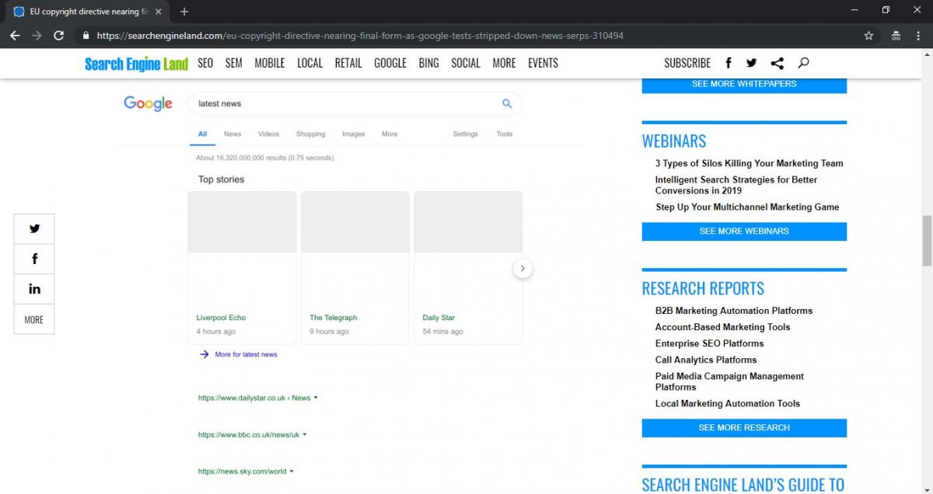Open the Chrome three-dot menu
Image resolution: width=933 pixels, height=494 pixels.
(918, 36)
